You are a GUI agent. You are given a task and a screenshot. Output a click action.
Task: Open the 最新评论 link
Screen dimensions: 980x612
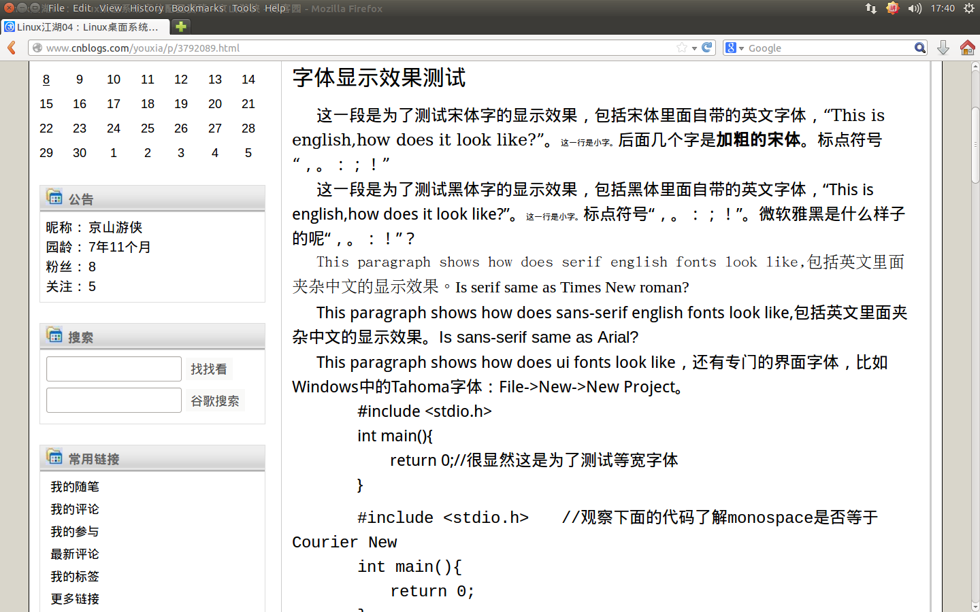coord(75,554)
